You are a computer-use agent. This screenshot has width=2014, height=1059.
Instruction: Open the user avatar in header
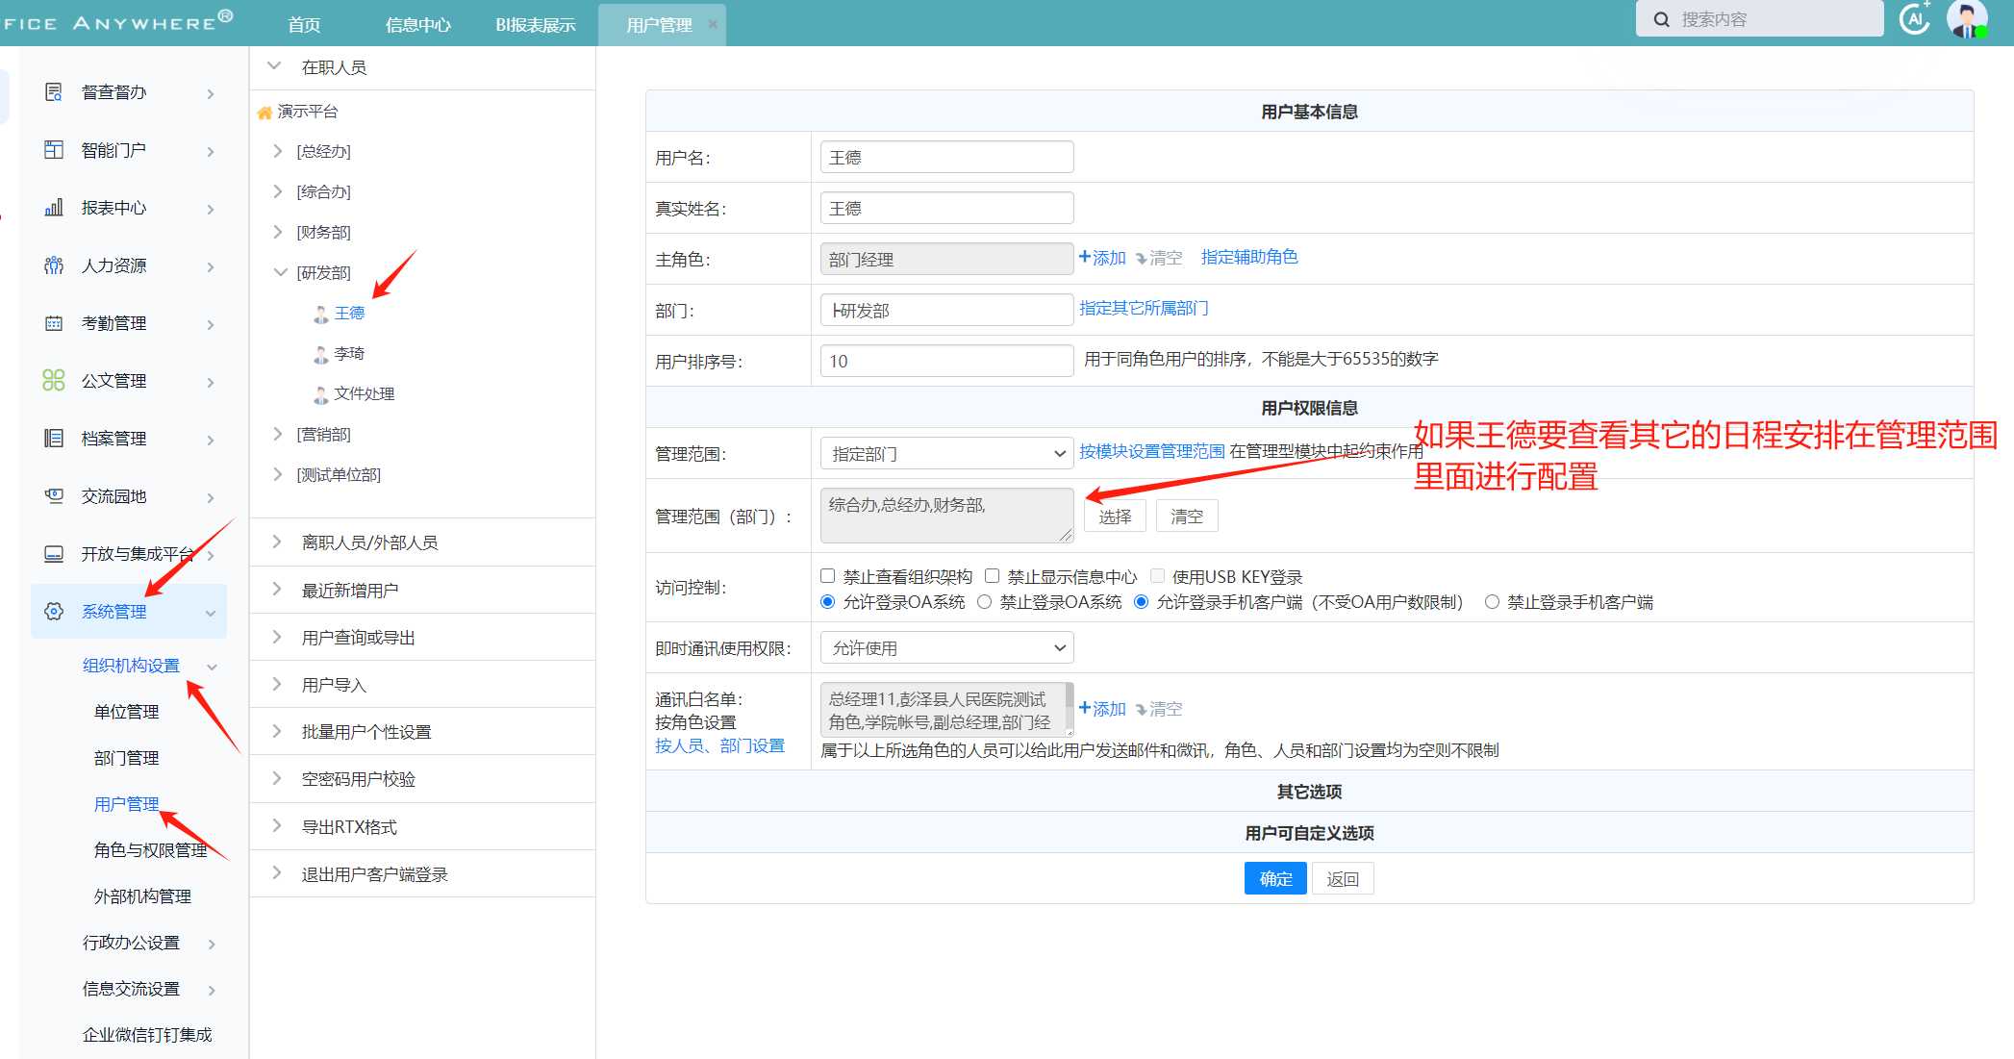[x=1967, y=18]
